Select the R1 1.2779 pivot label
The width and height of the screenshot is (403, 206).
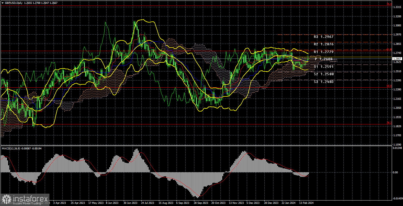(323, 52)
